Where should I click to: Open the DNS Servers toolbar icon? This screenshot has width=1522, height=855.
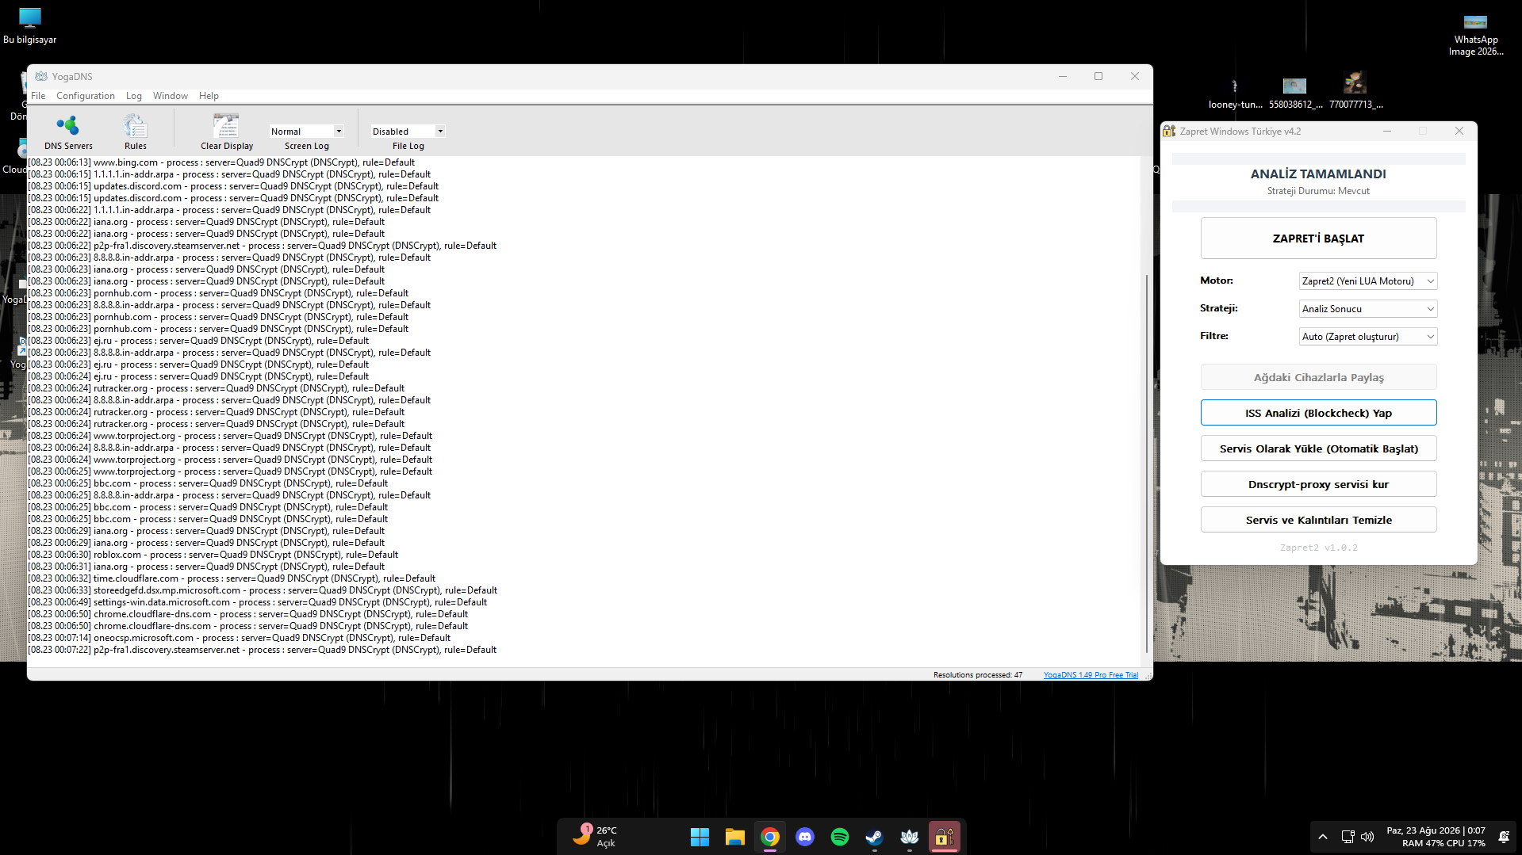click(68, 132)
